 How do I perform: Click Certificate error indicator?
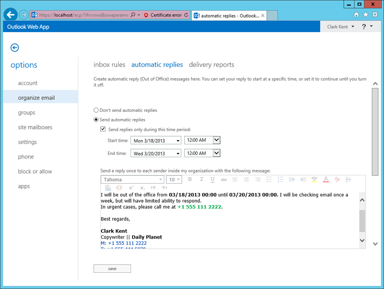tap(163, 15)
